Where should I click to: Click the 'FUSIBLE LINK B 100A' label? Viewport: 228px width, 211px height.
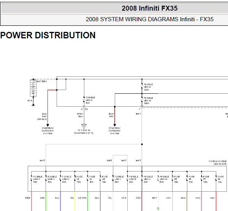tap(148, 101)
